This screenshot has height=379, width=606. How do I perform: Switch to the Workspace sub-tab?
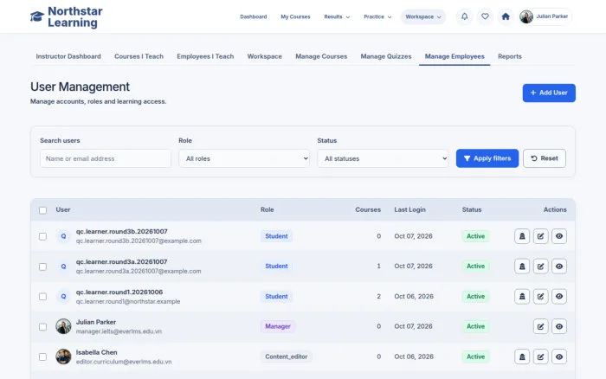coord(265,56)
